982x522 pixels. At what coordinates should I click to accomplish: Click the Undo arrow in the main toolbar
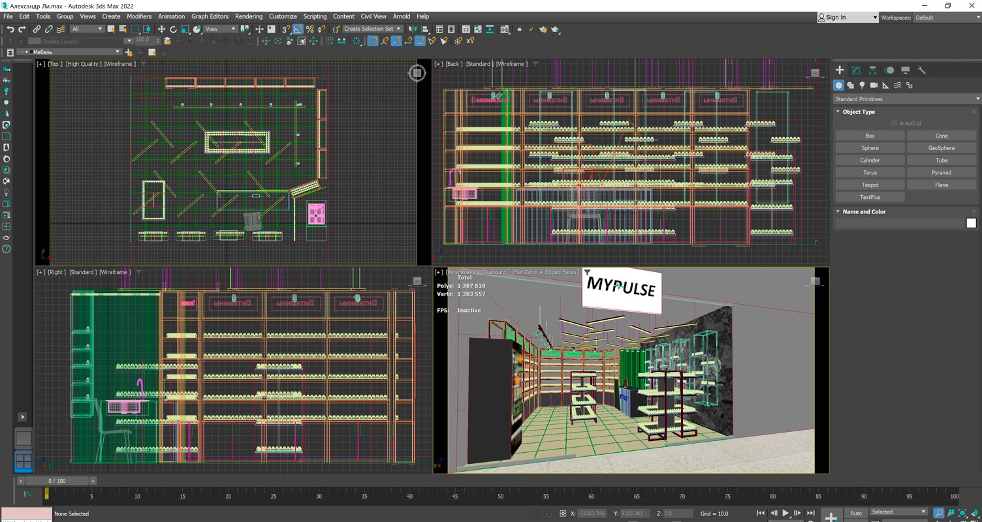tap(10, 29)
